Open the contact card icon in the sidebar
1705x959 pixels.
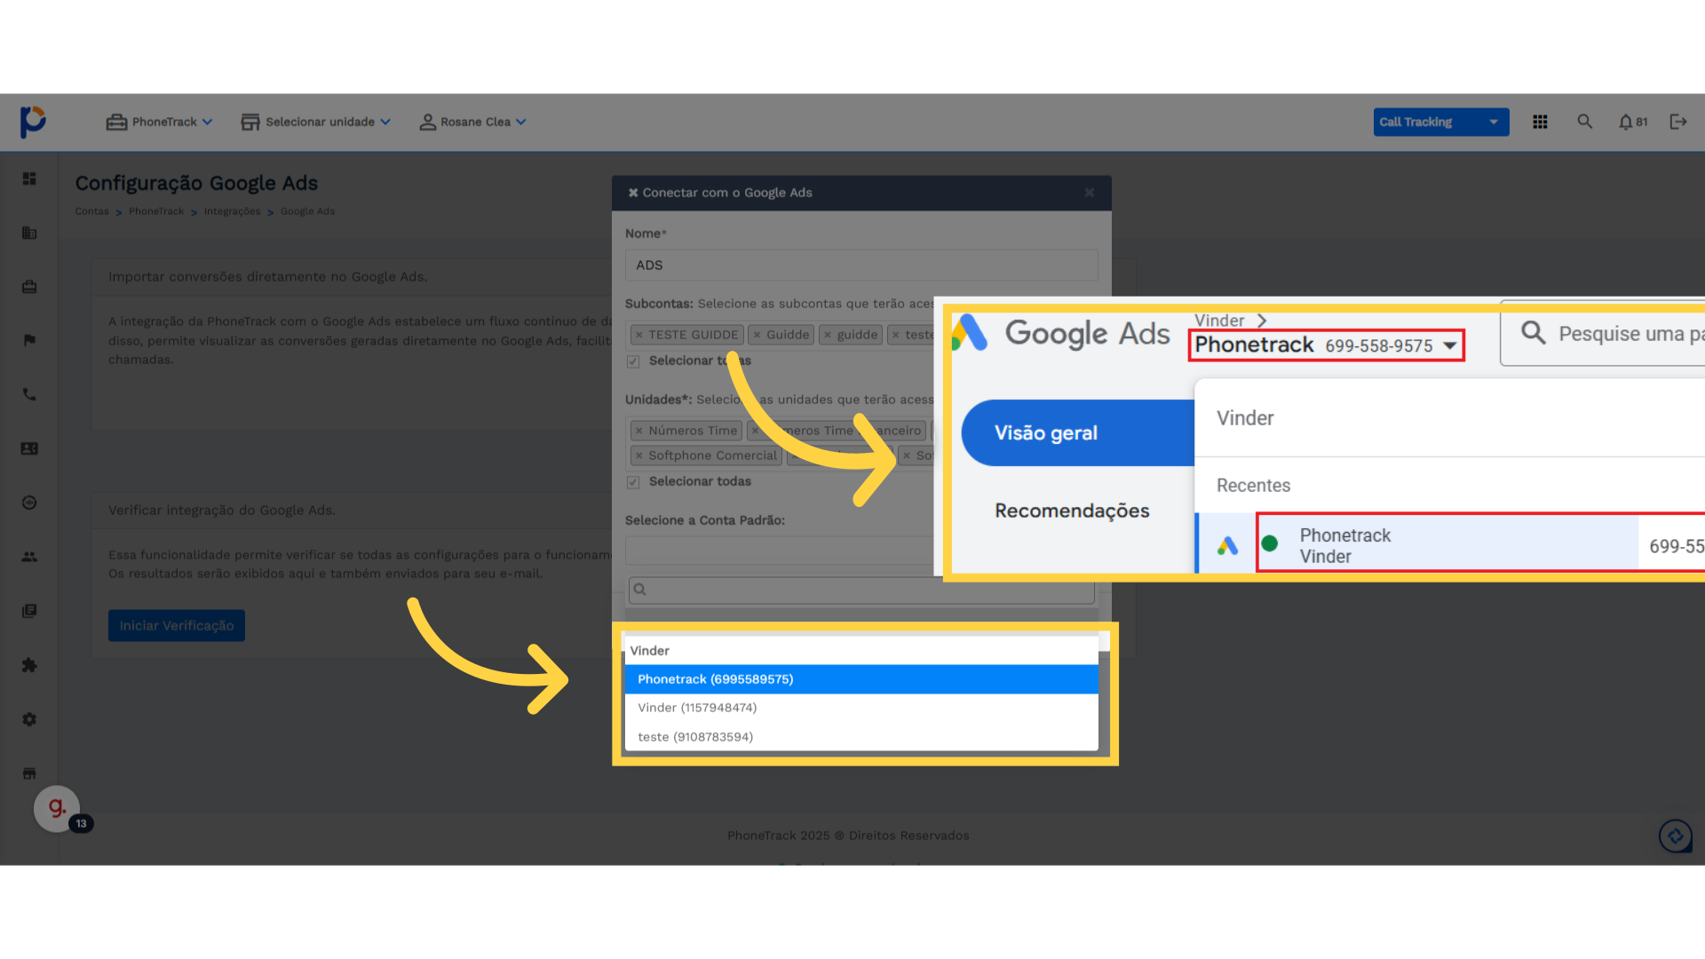(x=29, y=448)
